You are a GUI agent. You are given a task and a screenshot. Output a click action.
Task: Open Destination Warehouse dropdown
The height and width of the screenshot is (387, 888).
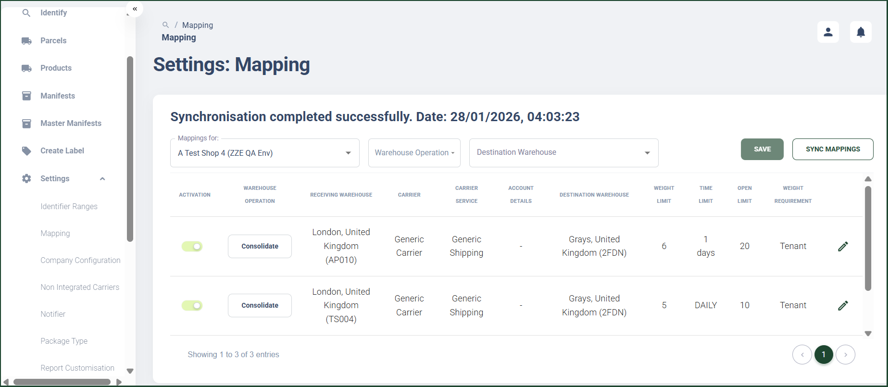point(563,153)
